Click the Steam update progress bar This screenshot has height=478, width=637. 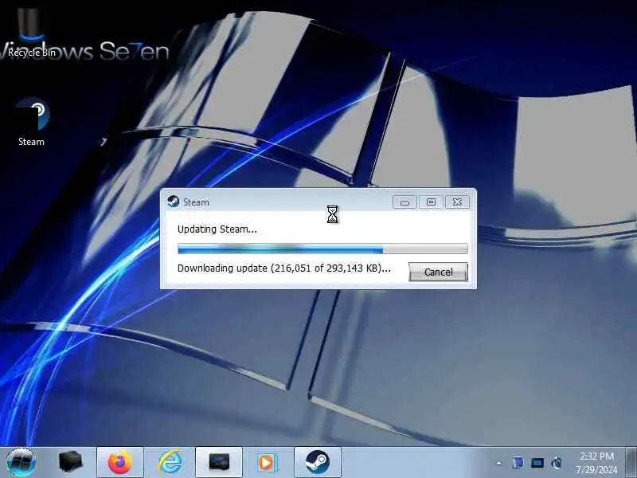coord(322,249)
